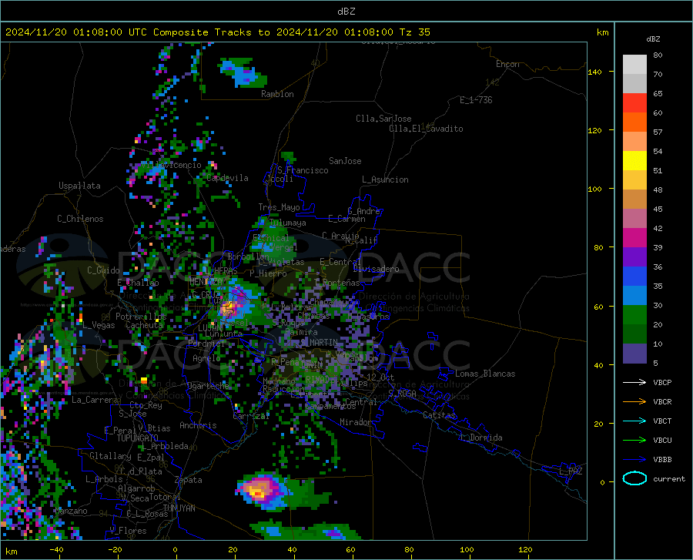Viewport: 693px width, 560px height.
Task: Click the dBZ title at top
Action: tap(346, 12)
